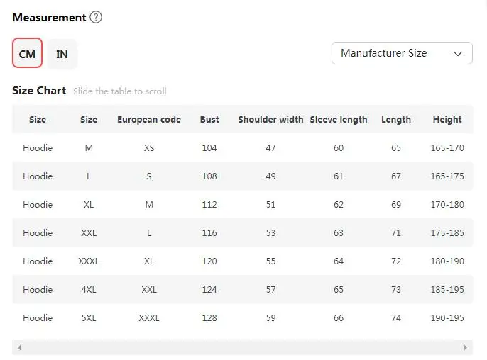This screenshot has width=487, height=360.
Task: Click the Shoulder width column header
Action: pos(270,120)
